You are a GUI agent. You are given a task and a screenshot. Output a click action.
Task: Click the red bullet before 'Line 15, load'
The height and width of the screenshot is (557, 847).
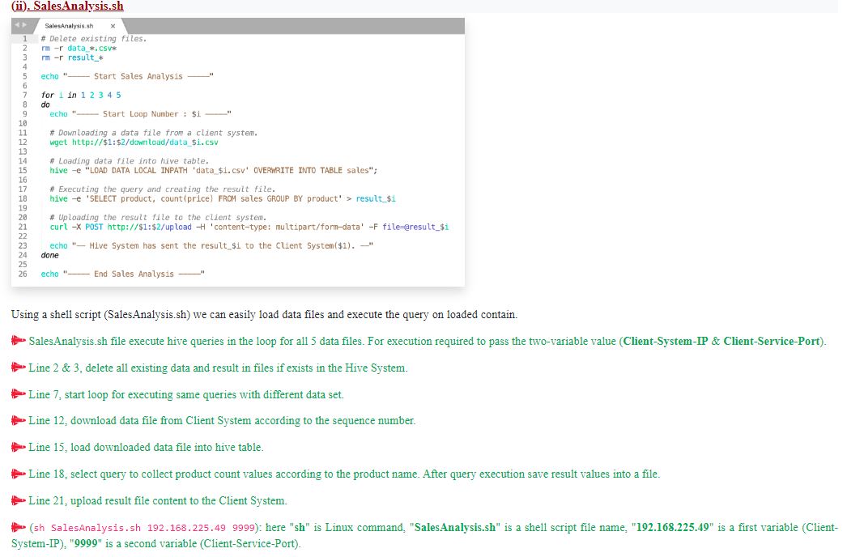tap(19, 448)
